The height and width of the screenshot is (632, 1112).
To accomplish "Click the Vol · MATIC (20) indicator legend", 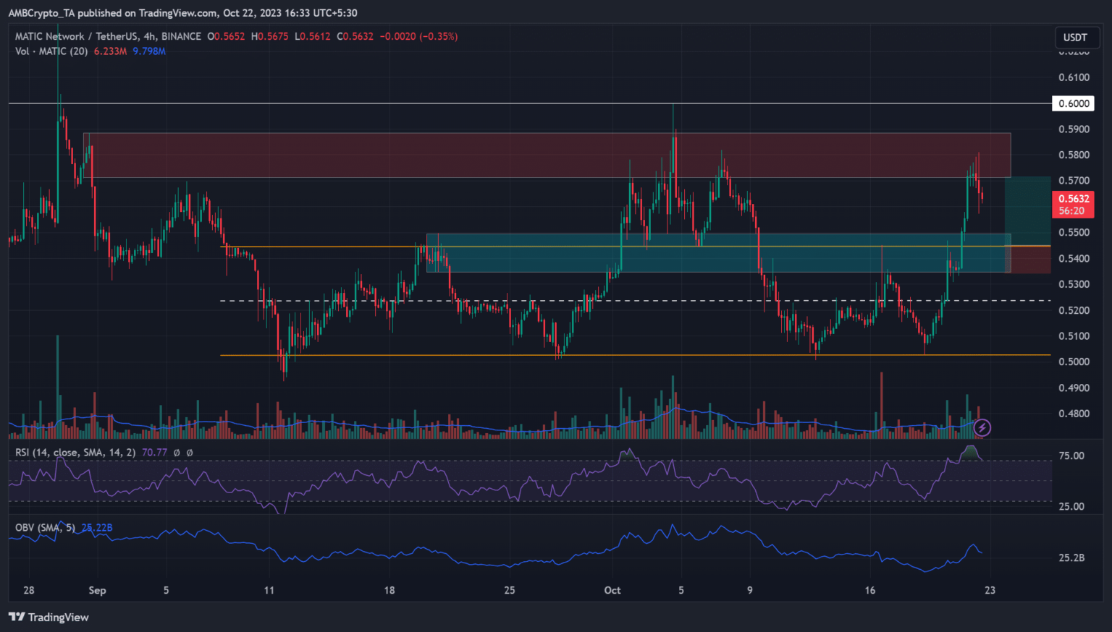I will [x=51, y=51].
